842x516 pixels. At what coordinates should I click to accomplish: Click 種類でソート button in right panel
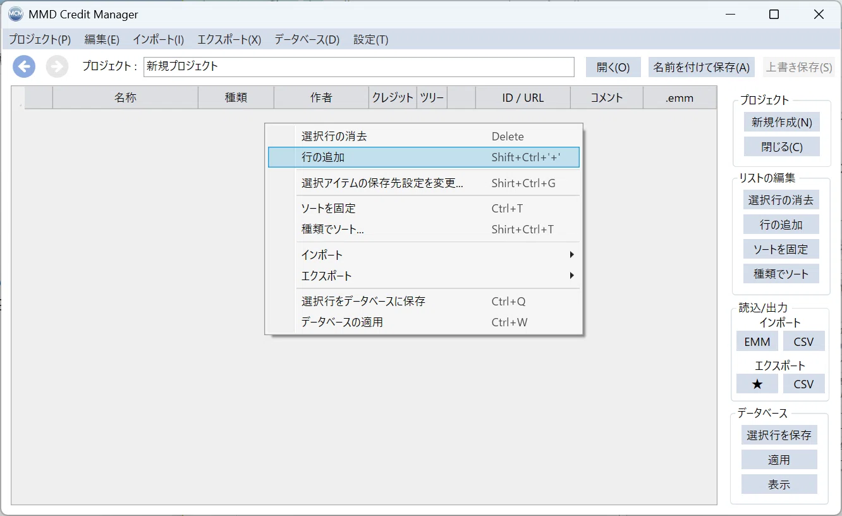pos(781,274)
